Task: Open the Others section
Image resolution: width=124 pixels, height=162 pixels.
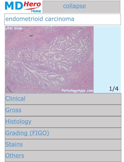Action: point(15,156)
